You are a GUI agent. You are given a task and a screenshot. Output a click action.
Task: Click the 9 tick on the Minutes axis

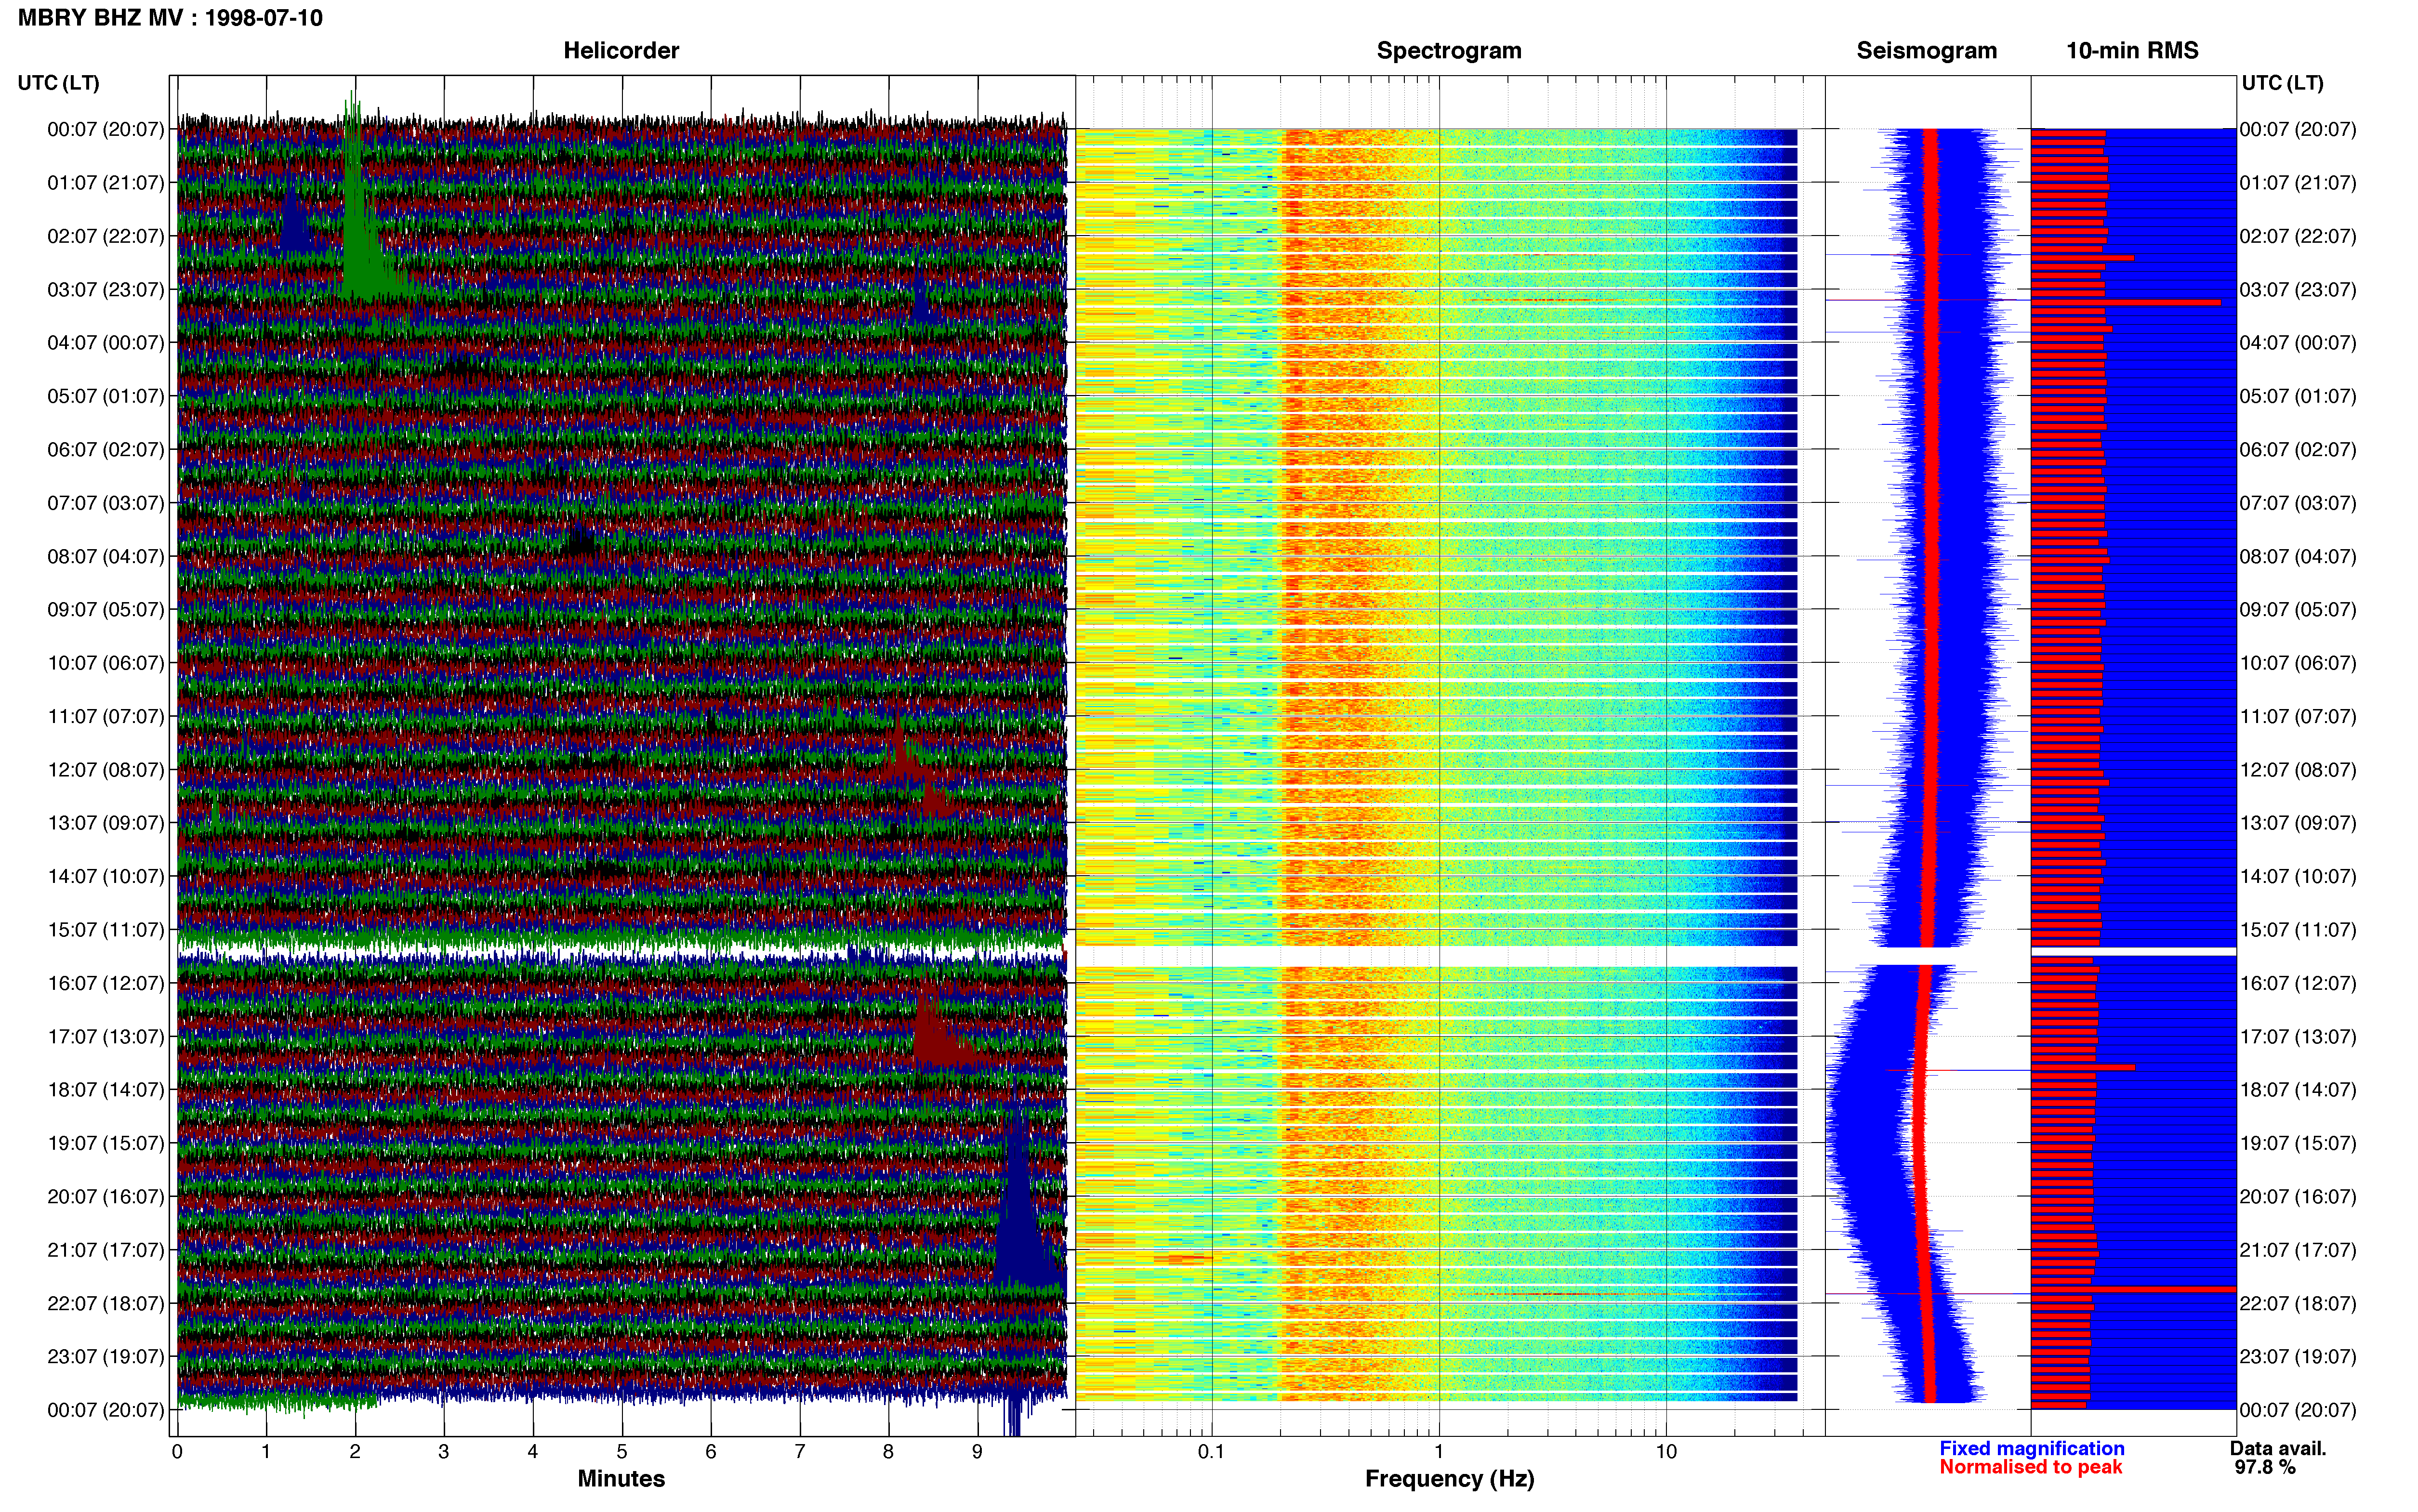[977, 1451]
